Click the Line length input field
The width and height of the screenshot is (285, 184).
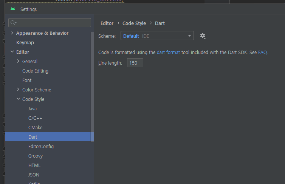[135, 63]
